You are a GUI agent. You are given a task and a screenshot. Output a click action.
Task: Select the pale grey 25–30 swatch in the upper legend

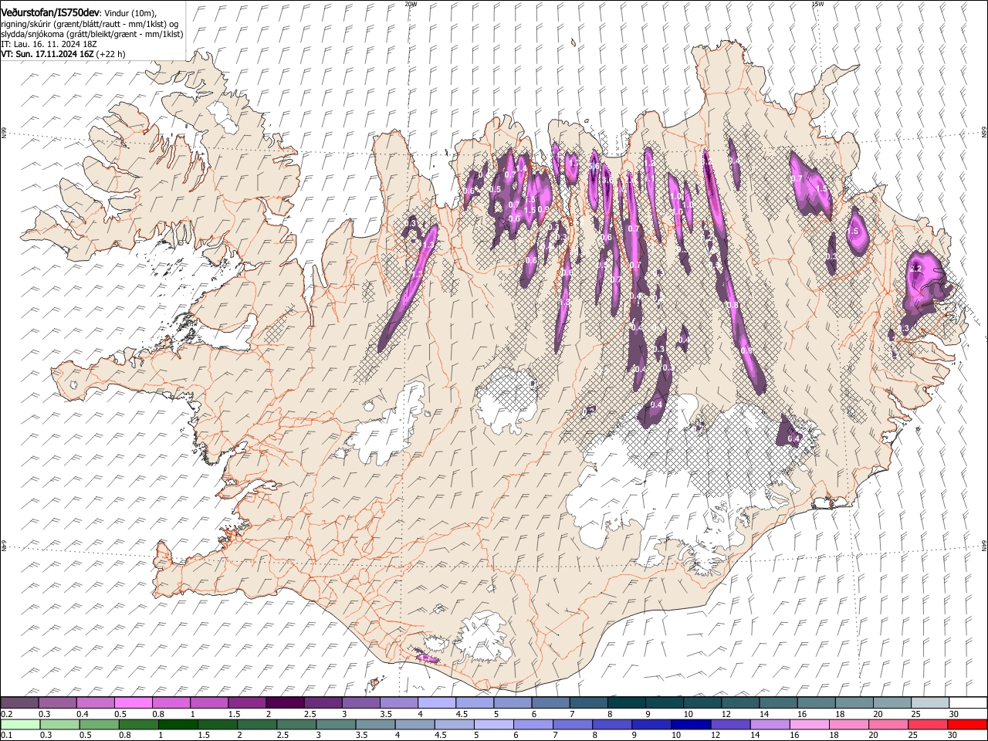point(930,702)
